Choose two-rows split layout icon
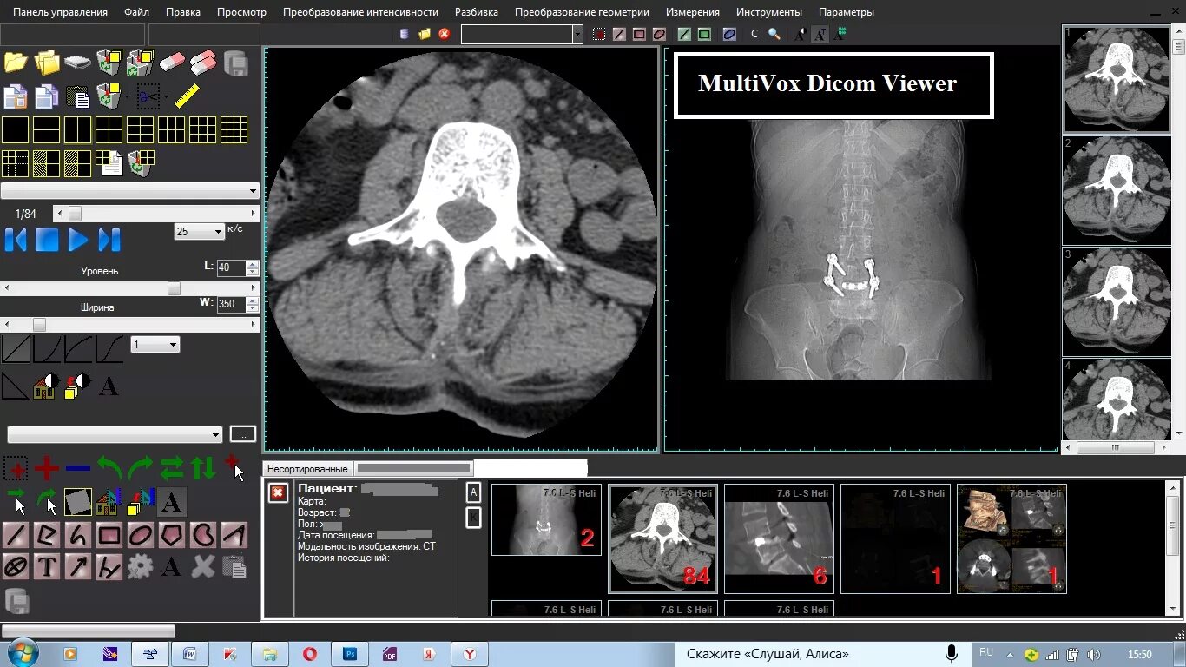Screen dimensions: 1186x667 [47, 130]
